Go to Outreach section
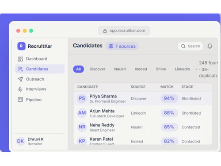This screenshot has height=166, width=221. pyautogui.click(x=40, y=79)
